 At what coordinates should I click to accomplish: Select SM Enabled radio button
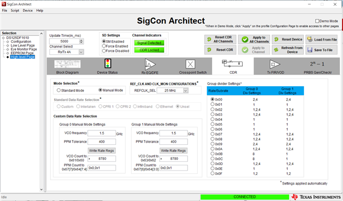[104, 41]
